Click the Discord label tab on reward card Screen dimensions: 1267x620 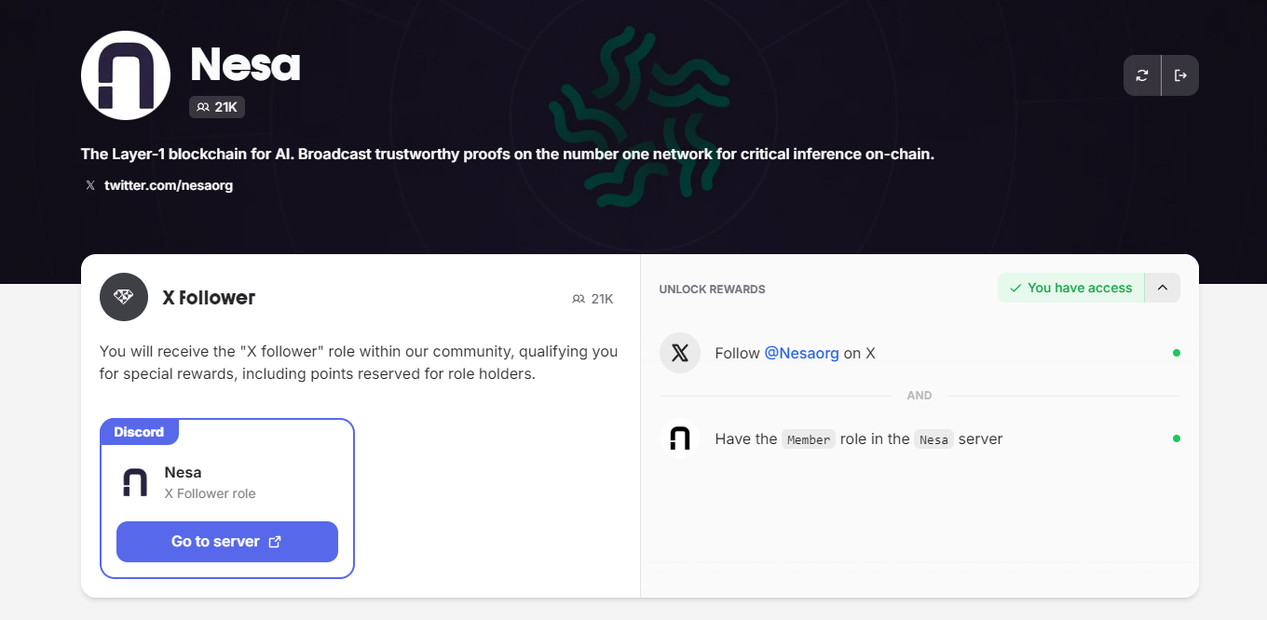(x=139, y=432)
